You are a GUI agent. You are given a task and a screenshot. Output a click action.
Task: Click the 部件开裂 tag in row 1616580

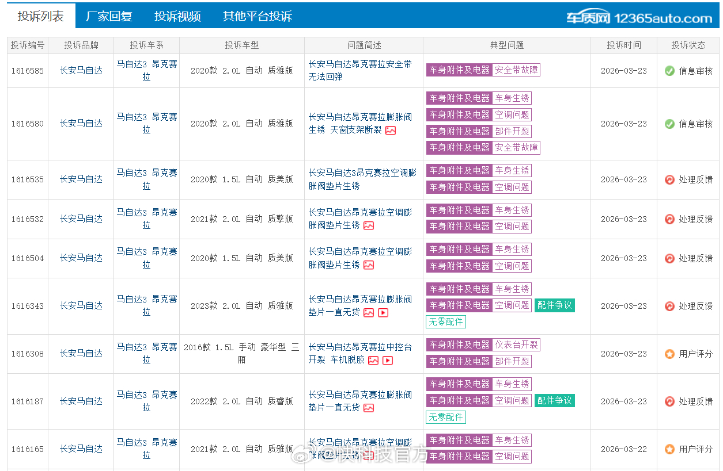[x=512, y=131]
